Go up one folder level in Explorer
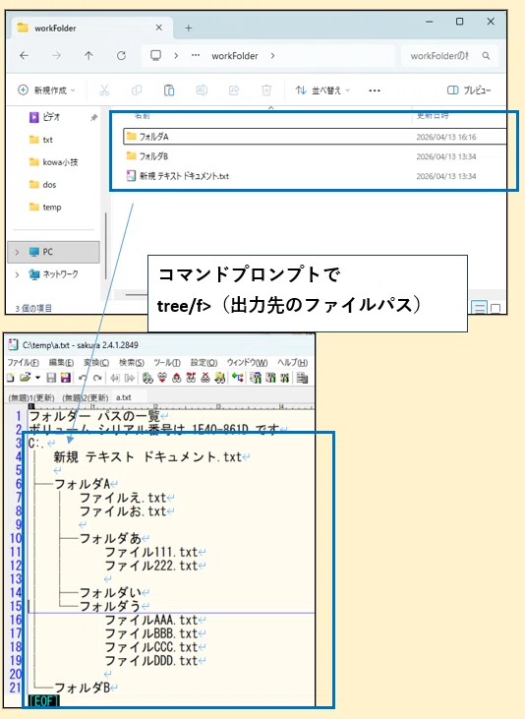 click(88, 56)
